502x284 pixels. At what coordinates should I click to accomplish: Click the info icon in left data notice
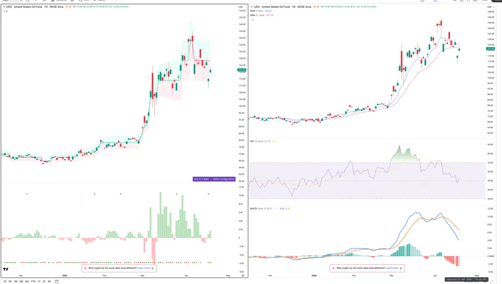[85, 268]
